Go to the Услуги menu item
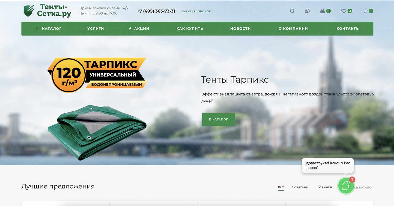 [96, 29]
